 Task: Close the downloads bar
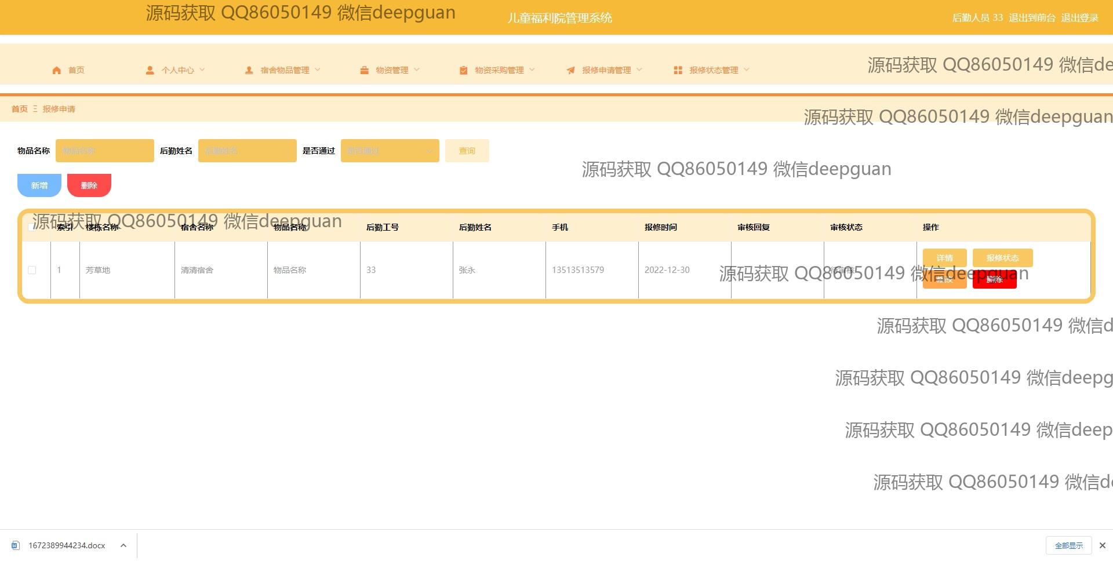(x=1102, y=545)
